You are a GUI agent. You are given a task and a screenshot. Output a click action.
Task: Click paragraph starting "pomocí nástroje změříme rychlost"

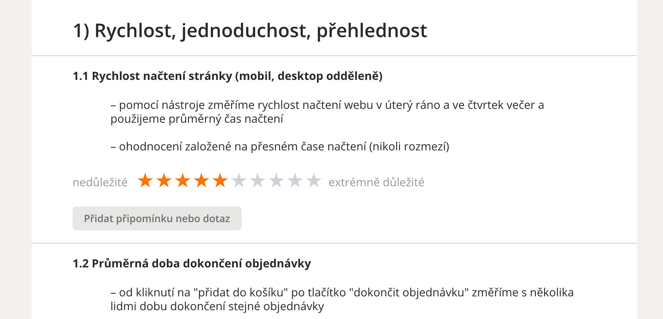(x=327, y=112)
